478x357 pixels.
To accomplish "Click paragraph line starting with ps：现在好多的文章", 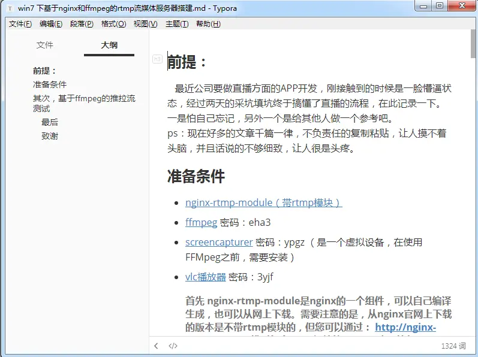I will tap(306, 134).
